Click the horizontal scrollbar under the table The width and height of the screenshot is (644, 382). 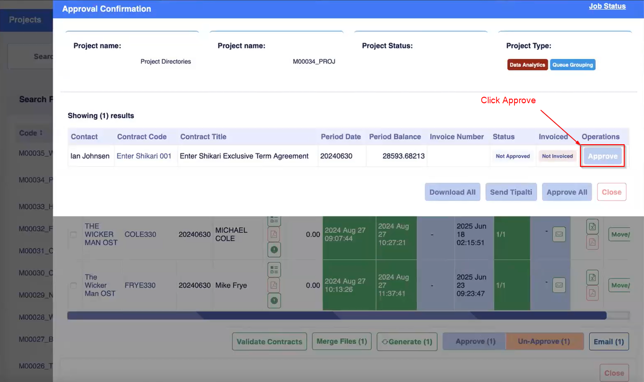coord(337,316)
